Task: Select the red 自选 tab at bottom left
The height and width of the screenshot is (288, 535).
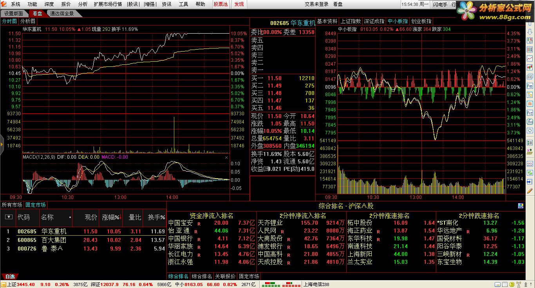Action: (x=10, y=276)
